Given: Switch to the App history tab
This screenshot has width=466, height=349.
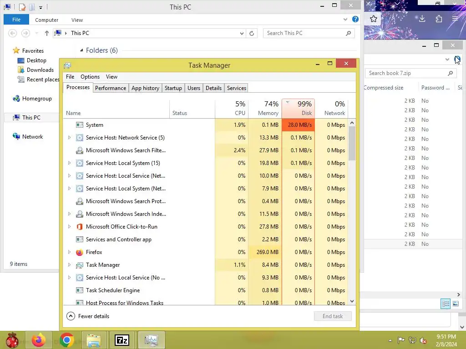Looking at the screenshot, I should (145, 88).
